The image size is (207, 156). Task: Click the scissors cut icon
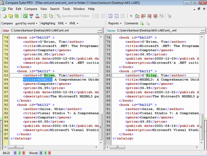click(x=110, y=16)
